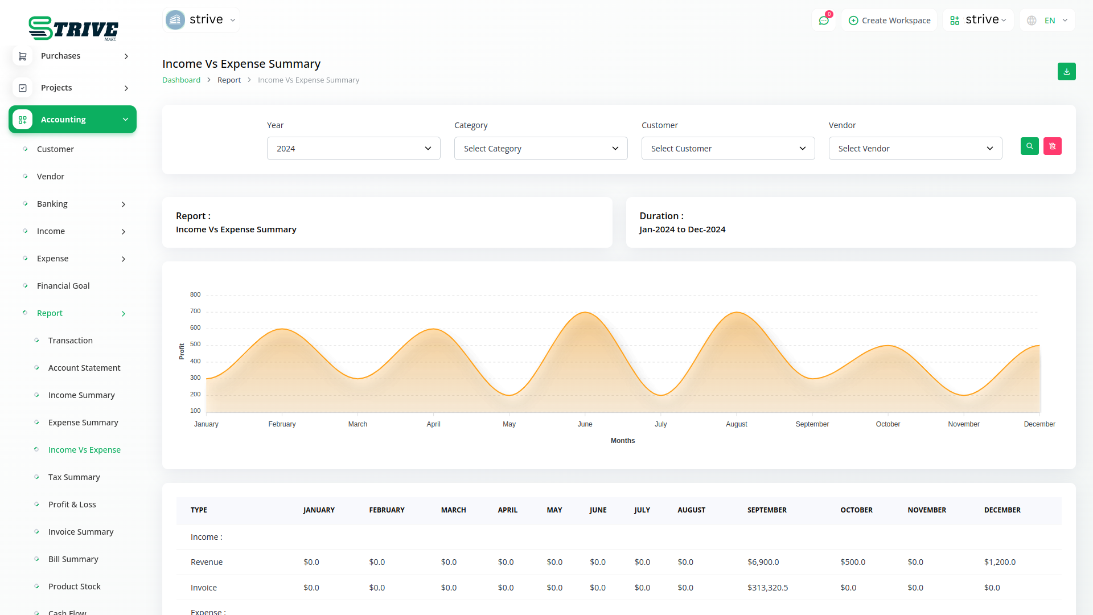1093x615 pixels.
Task: Open the Select Category dropdown
Action: 540,148
